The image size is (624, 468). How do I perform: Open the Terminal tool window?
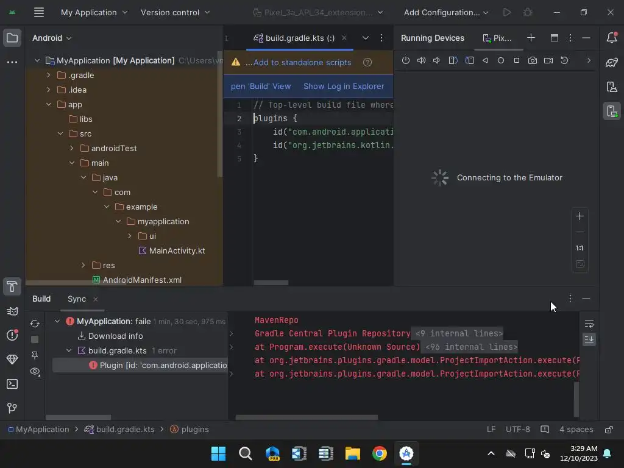(x=12, y=384)
